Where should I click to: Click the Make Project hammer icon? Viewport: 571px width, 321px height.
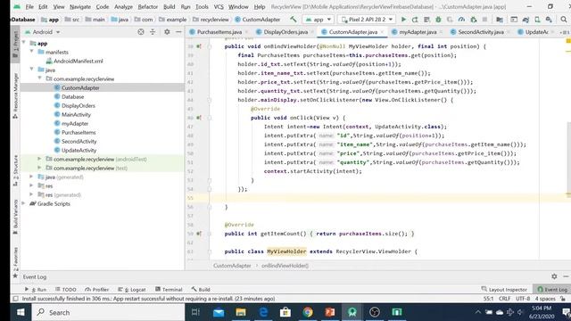click(x=294, y=20)
